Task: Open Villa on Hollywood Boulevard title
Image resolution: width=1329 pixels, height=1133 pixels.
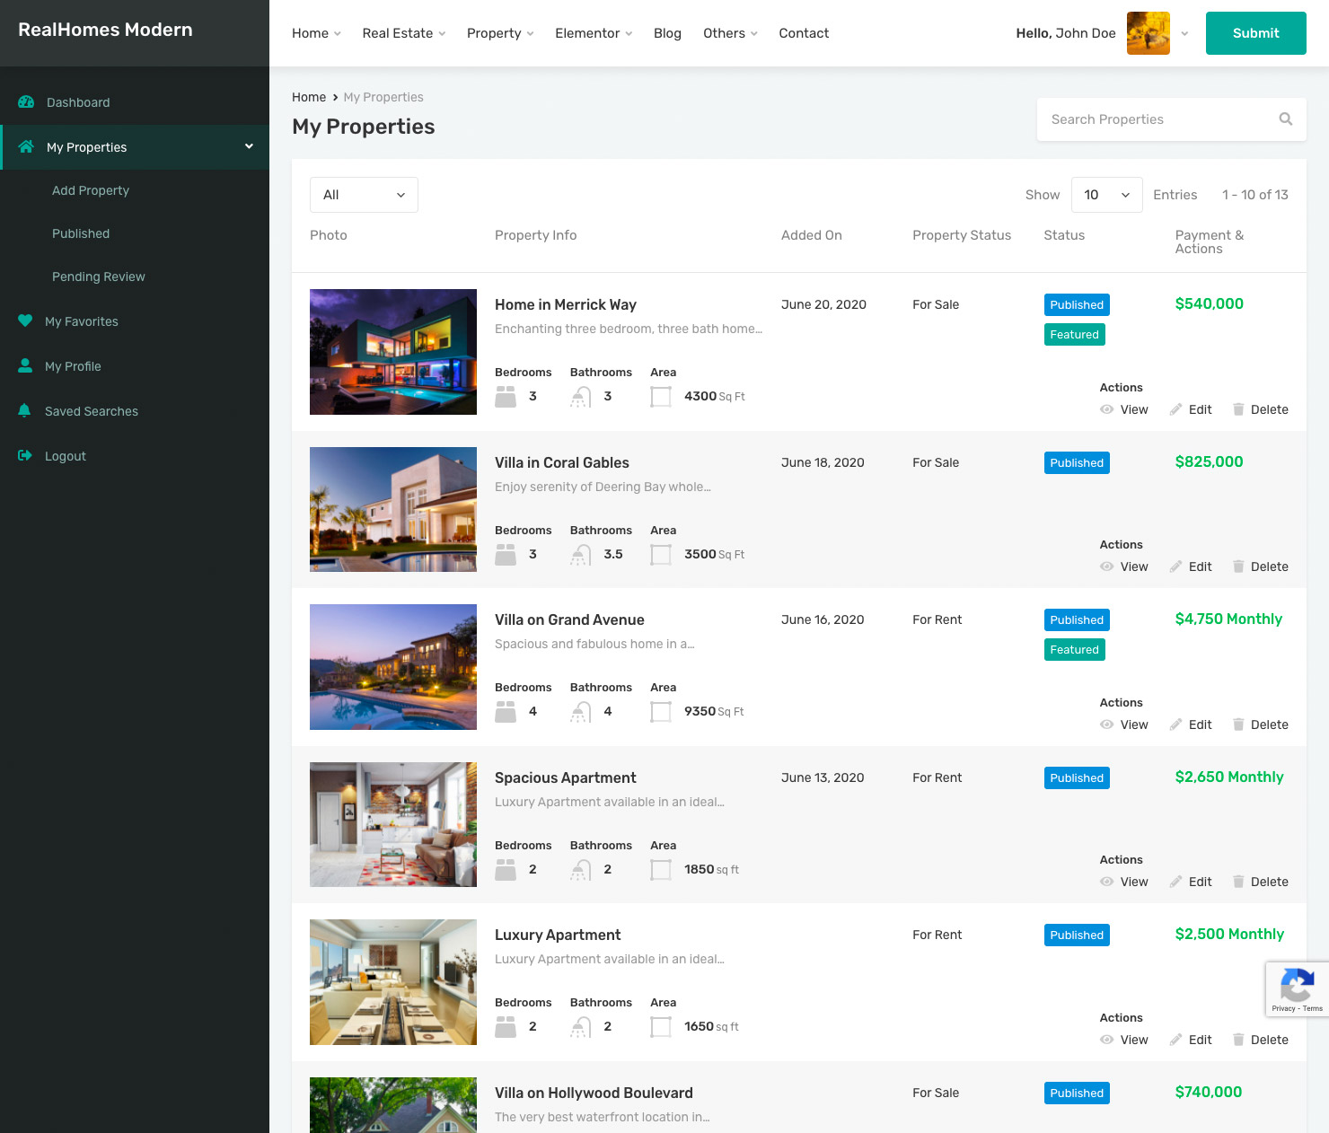Action: point(594,1093)
